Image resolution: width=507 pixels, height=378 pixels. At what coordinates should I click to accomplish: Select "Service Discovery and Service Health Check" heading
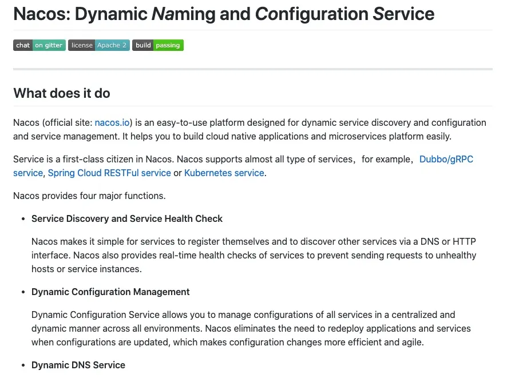tap(127, 218)
